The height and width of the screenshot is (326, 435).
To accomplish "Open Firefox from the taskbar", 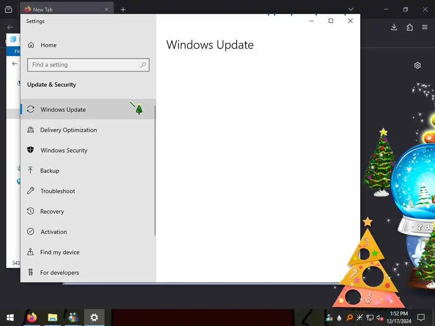I will (x=32, y=318).
